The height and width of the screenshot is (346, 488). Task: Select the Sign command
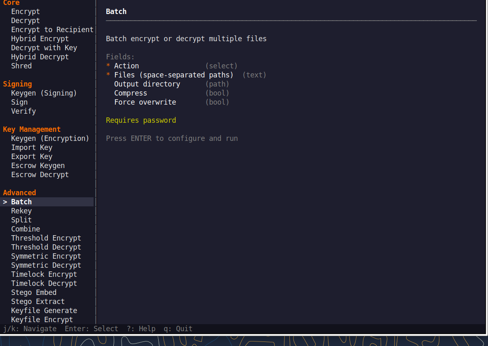19,102
